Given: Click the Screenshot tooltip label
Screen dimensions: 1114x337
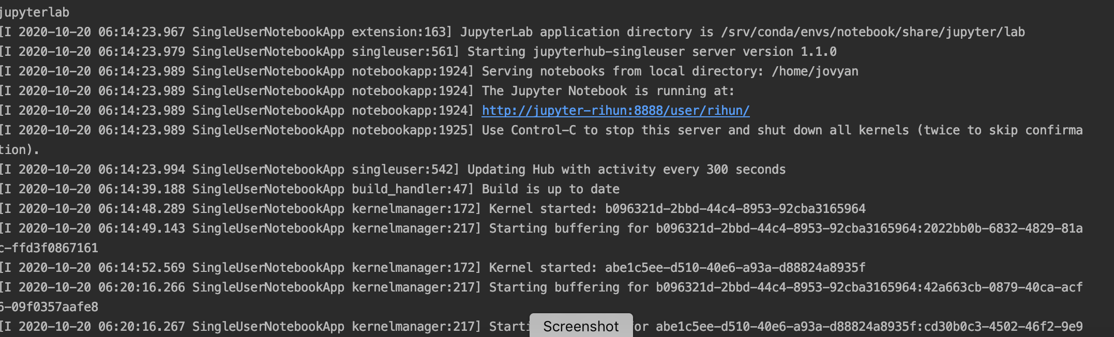Looking at the screenshot, I should 581,326.
